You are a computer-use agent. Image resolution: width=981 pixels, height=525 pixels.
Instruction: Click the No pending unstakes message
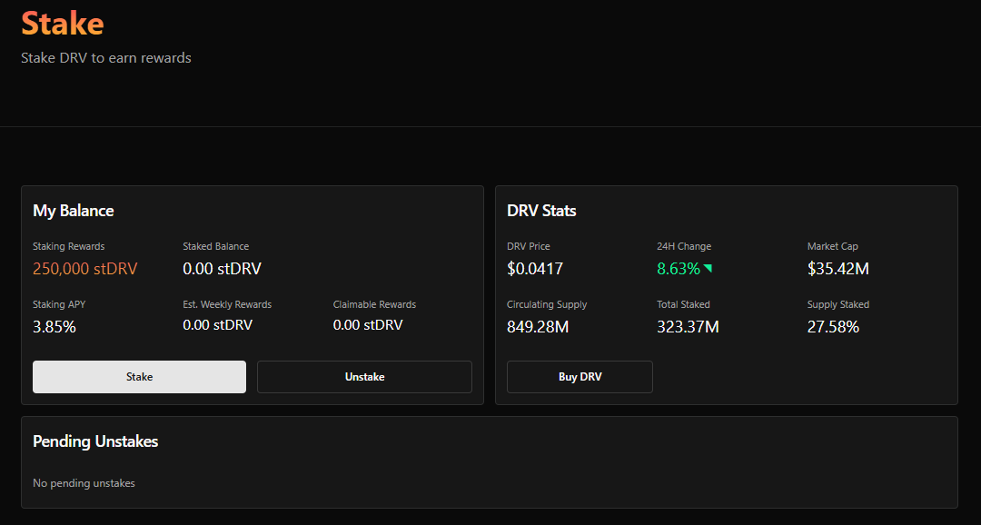(x=84, y=483)
